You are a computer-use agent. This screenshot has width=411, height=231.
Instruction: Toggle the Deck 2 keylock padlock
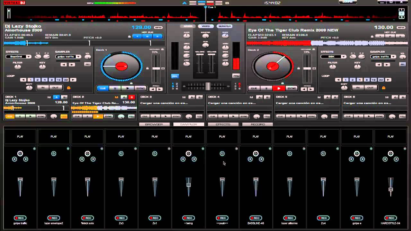point(313,49)
